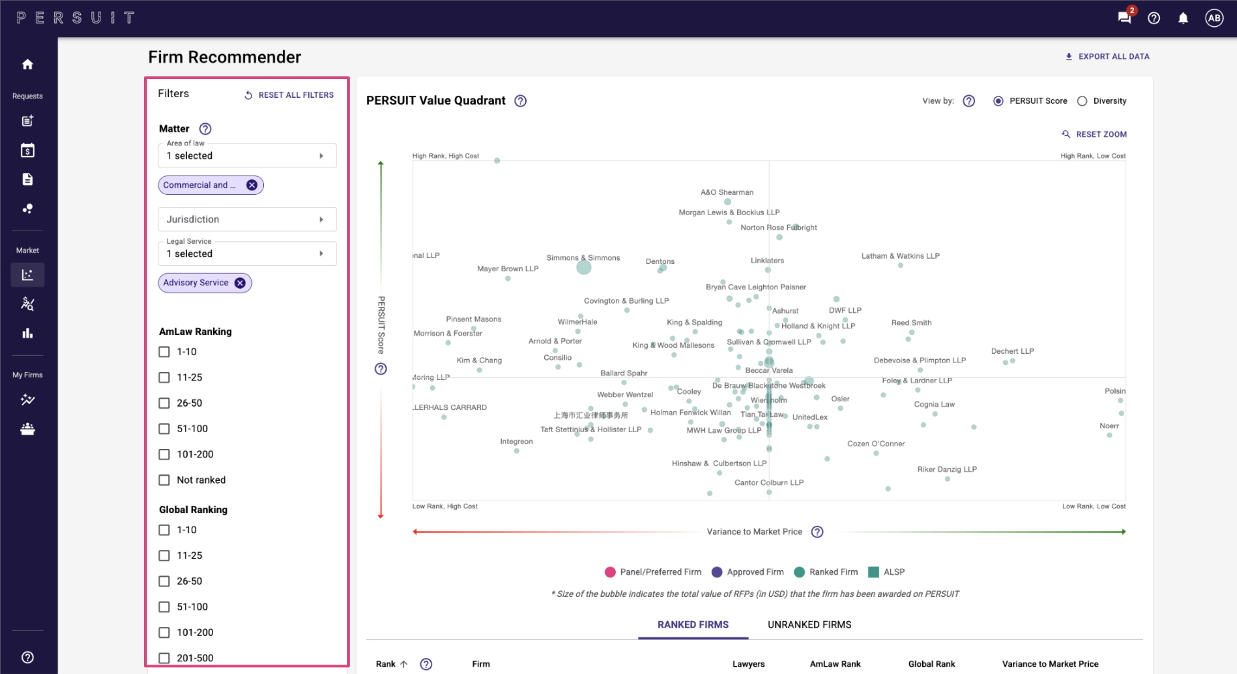The image size is (1237, 674).
Task: Click the A&O Shearman data point
Action: pos(728,202)
